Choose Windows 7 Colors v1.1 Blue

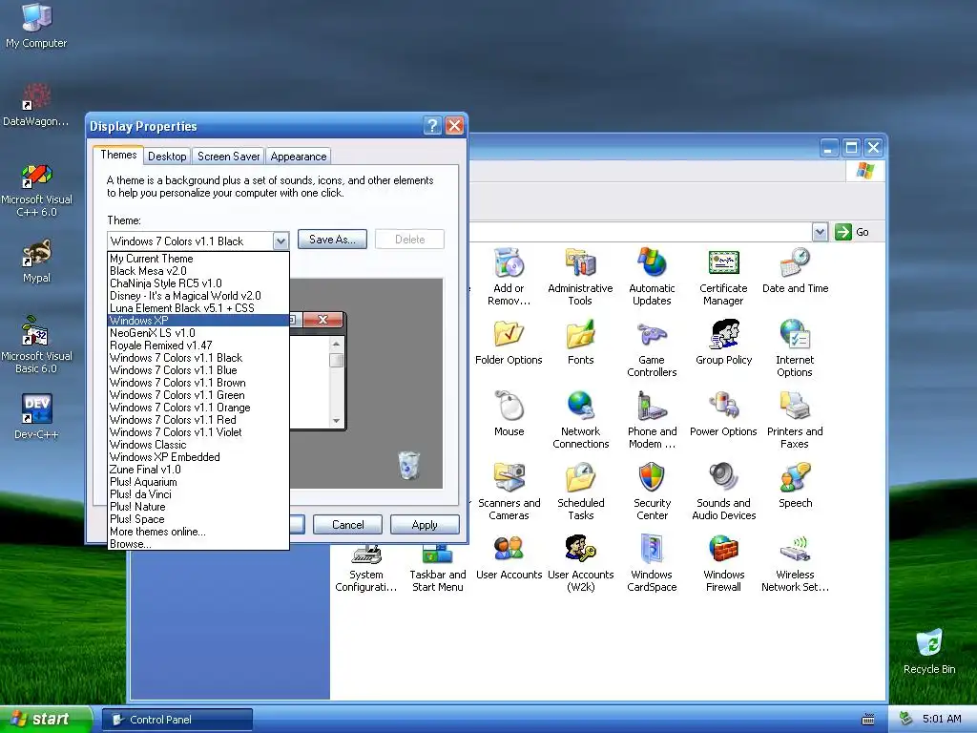[198, 370]
